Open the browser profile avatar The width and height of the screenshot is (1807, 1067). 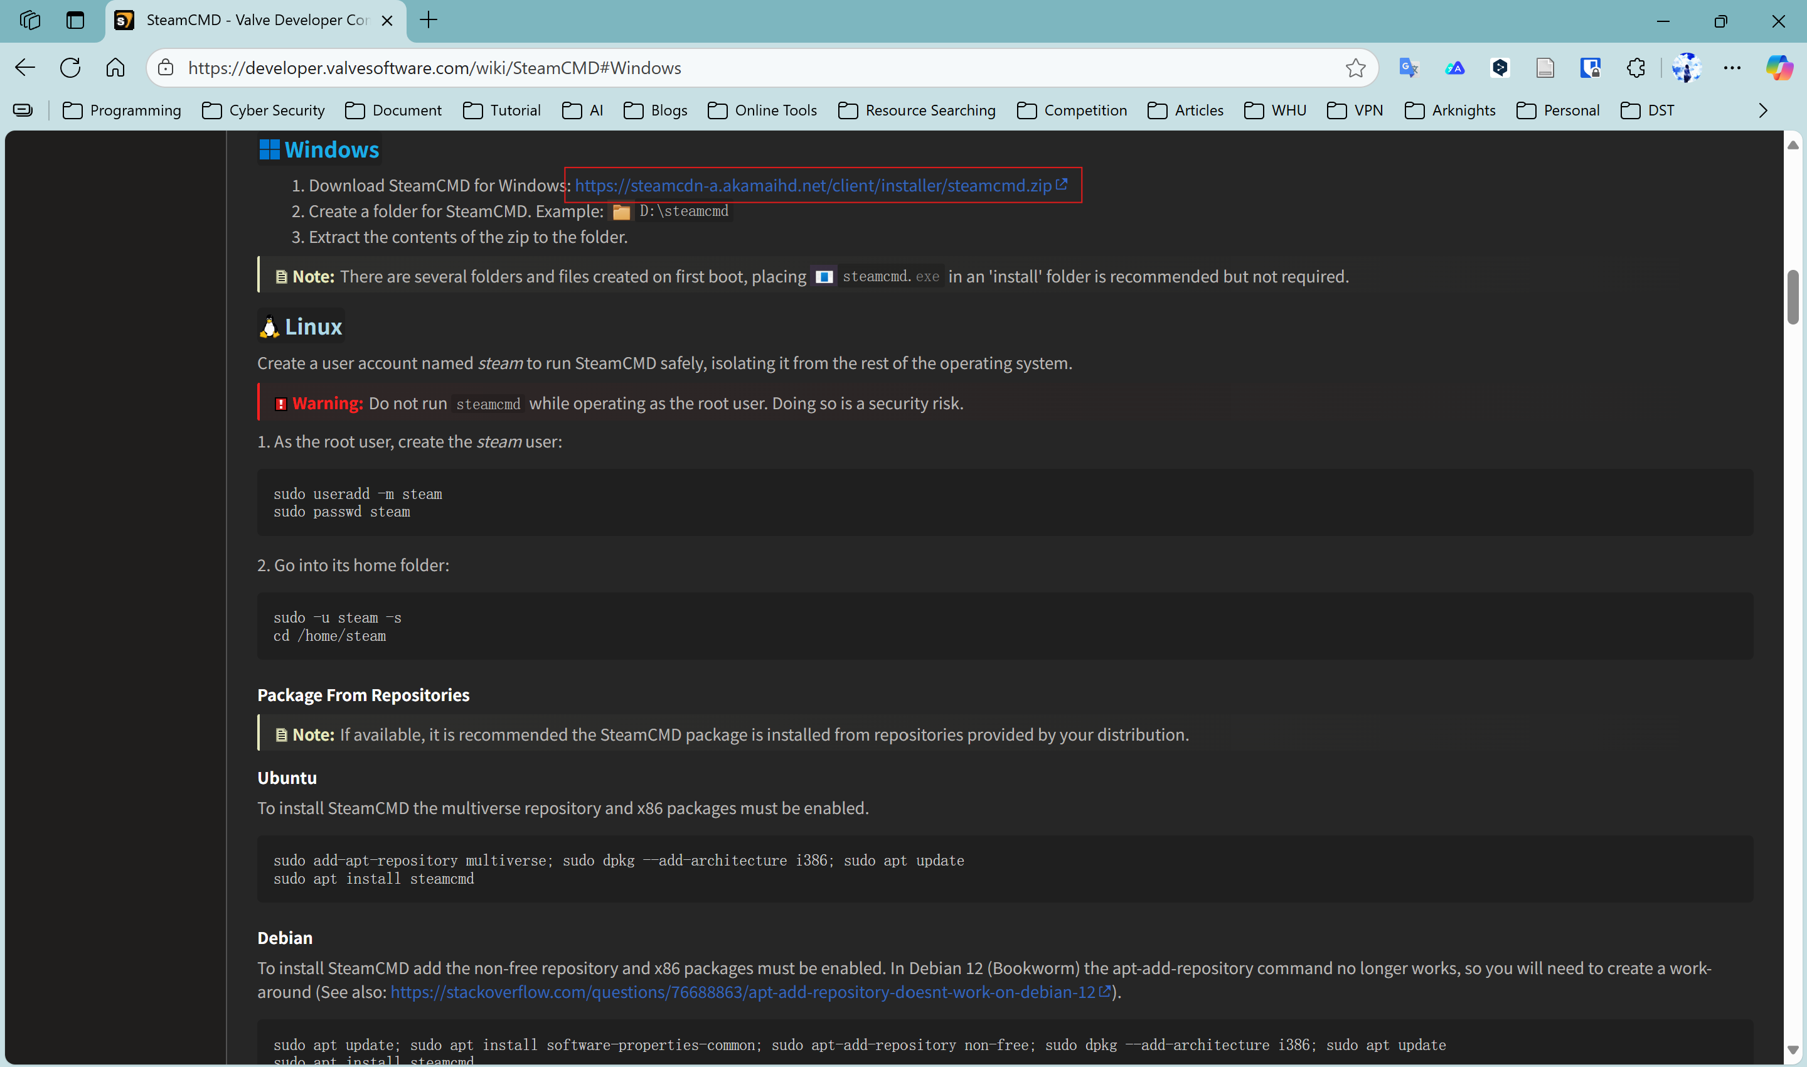(1687, 68)
